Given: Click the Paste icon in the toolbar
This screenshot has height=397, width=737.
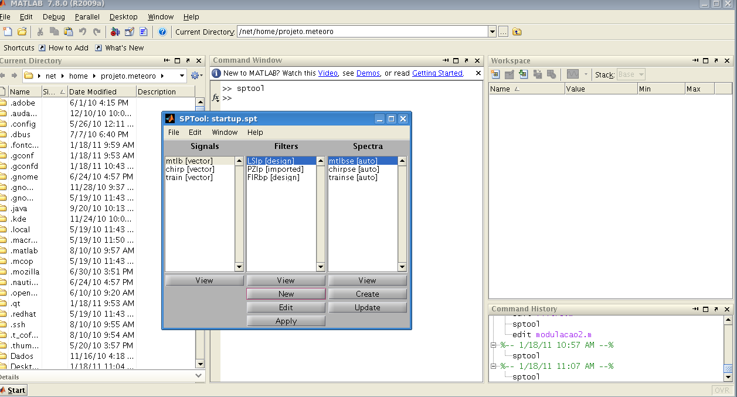Looking at the screenshot, I should click(x=67, y=32).
